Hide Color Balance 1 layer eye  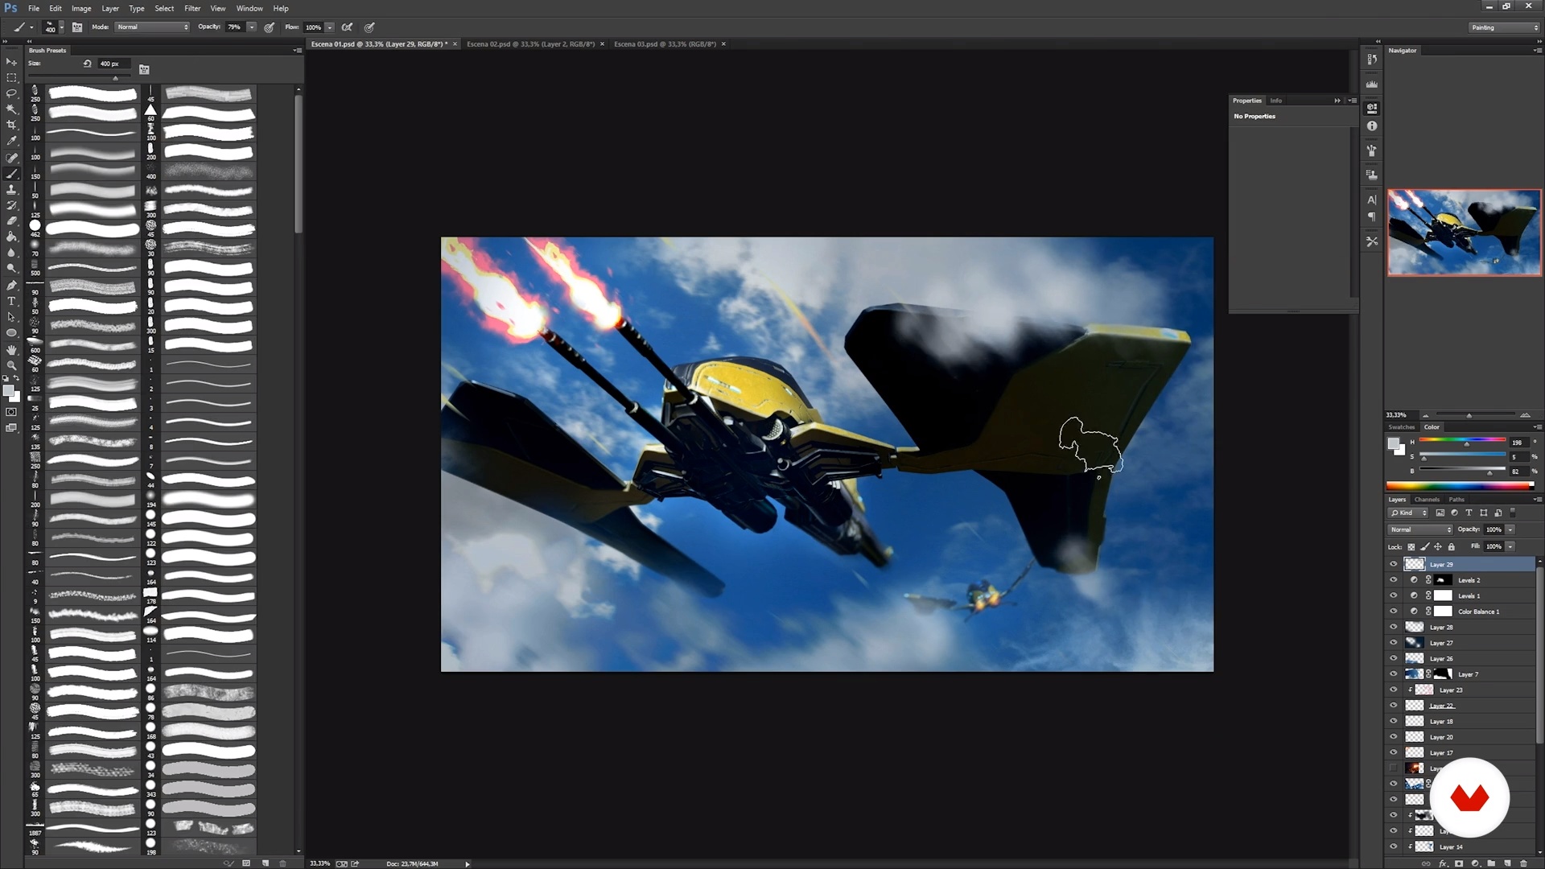(x=1394, y=612)
